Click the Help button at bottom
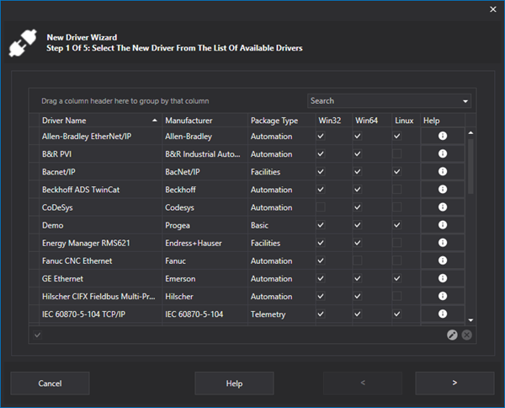Image resolution: width=505 pixels, height=408 pixels. point(234,384)
